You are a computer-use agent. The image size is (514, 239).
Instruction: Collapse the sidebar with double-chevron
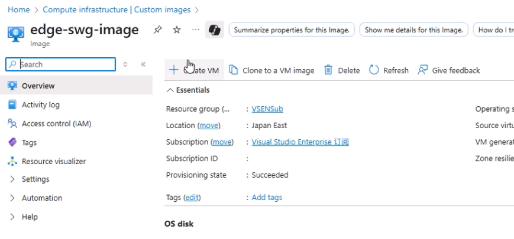[x=143, y=64]
